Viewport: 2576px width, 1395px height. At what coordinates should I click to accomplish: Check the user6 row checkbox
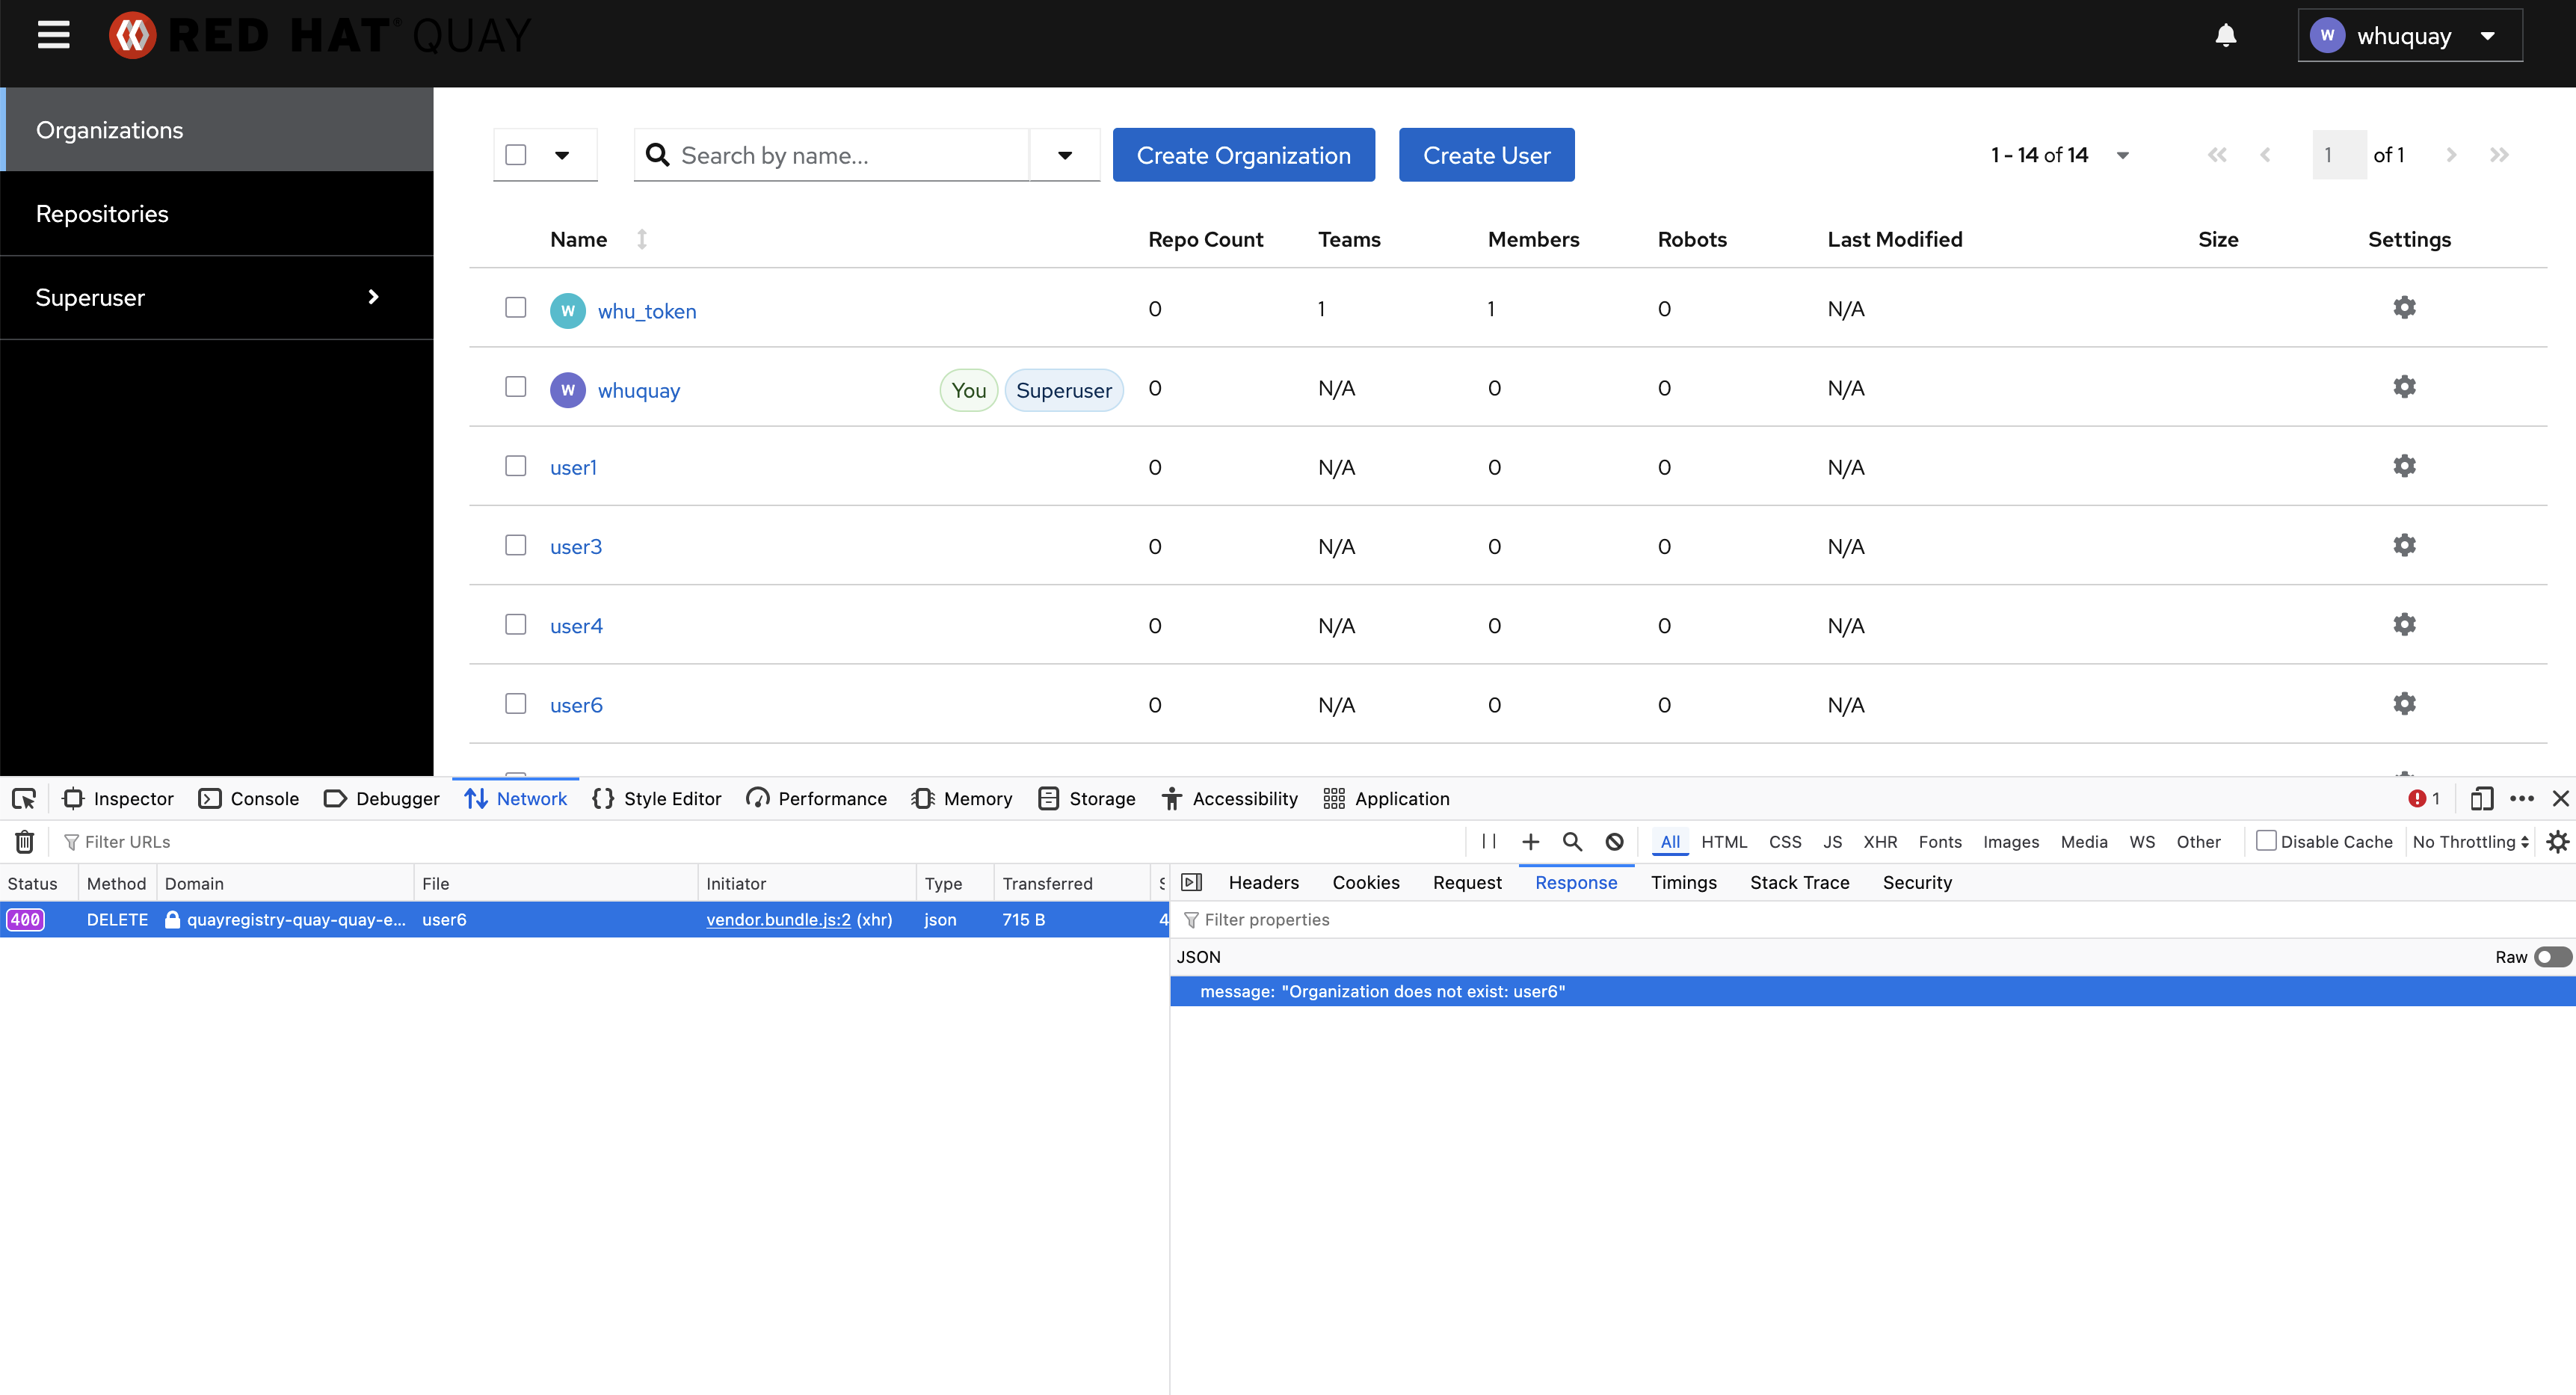pos(515,704)
